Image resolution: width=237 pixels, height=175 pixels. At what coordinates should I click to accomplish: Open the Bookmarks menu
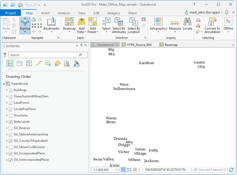point(52,25)
